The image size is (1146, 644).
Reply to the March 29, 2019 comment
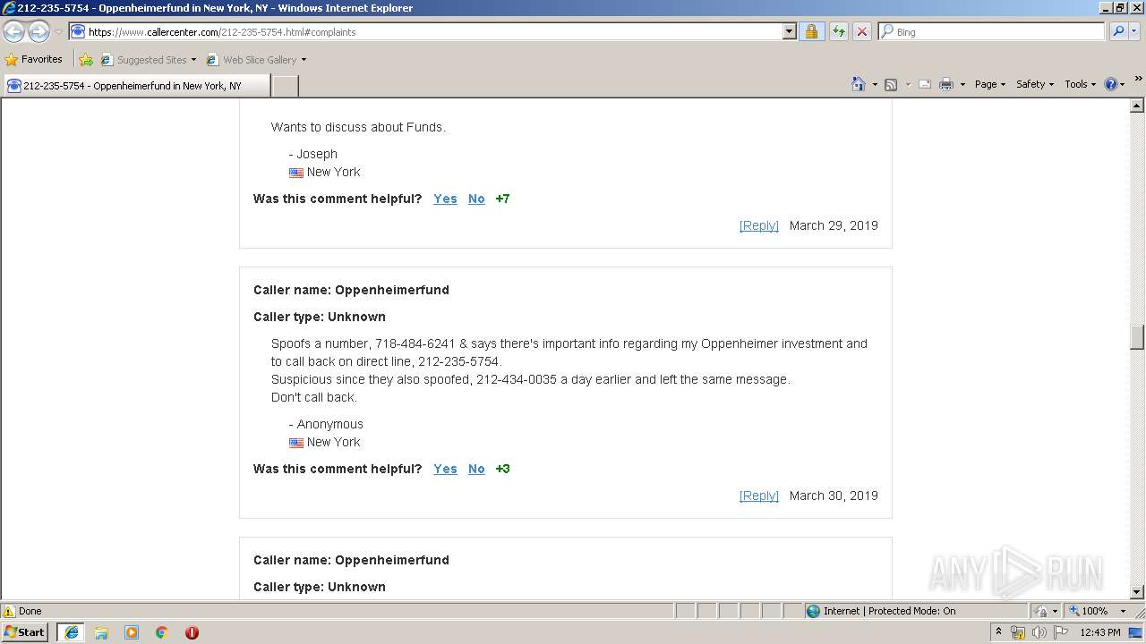[x=759, y=225]
